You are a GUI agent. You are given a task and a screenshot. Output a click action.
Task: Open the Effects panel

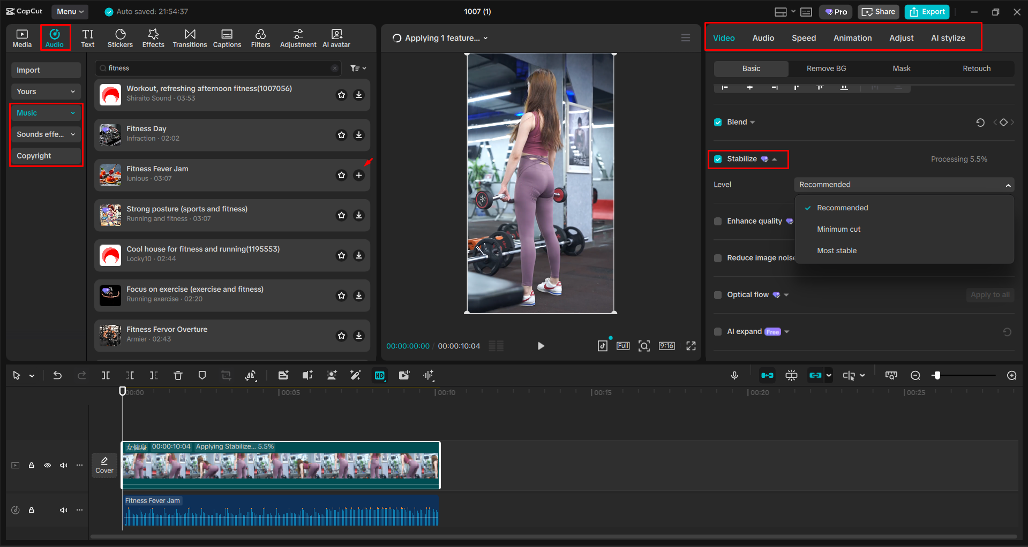click(x=153, y=38)
